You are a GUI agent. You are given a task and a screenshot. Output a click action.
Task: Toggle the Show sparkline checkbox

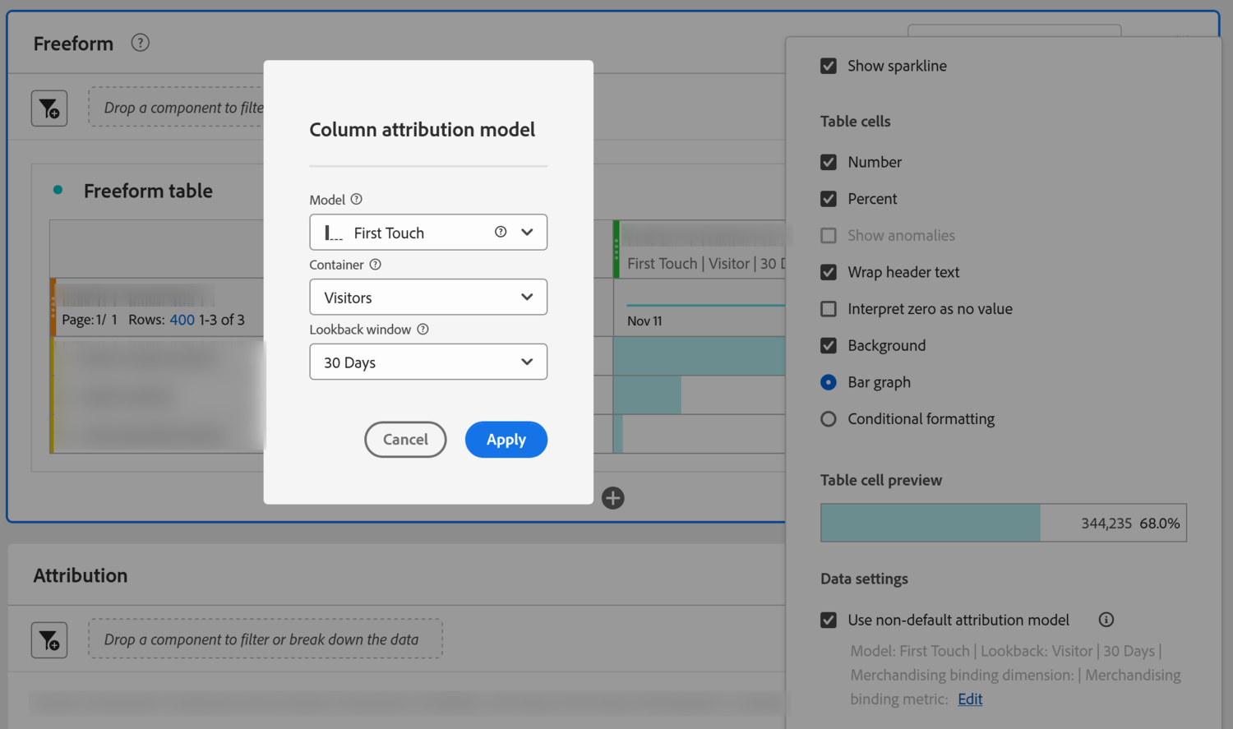[829, 66]
